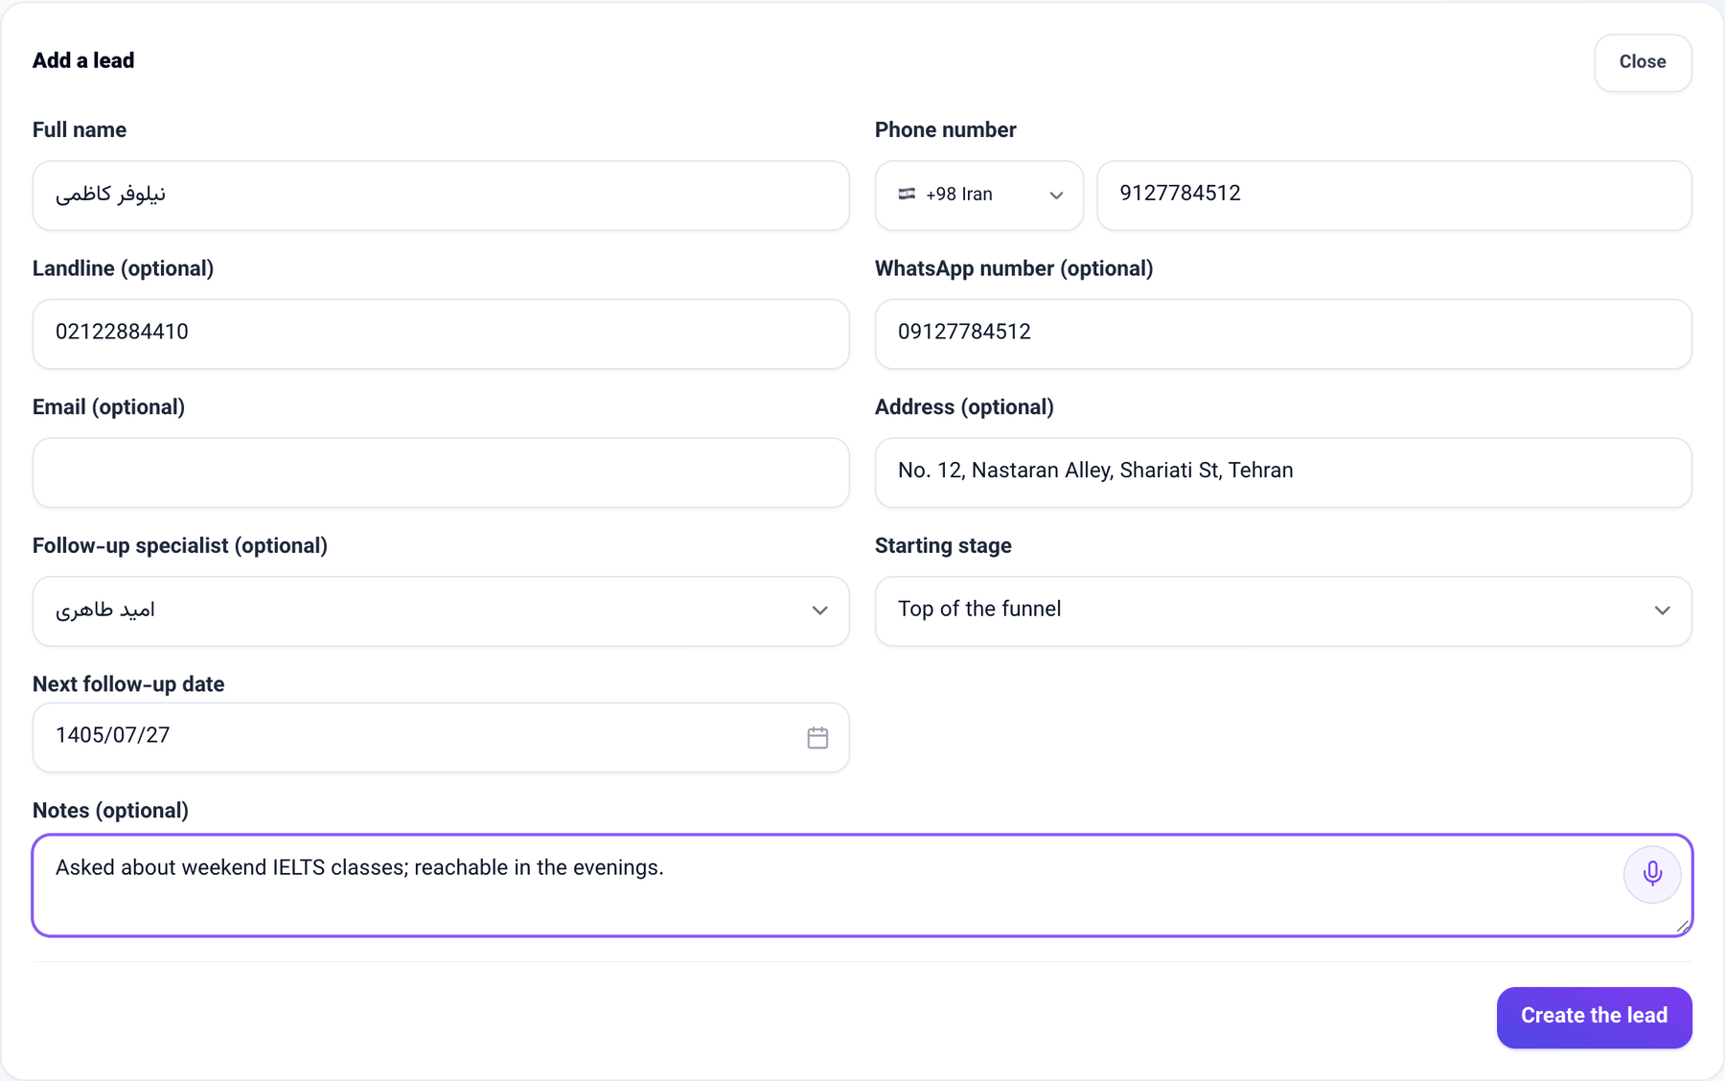Click the Create the lead button
The height and width of the screenshot is (1081, 1725).
pos(1594,1017)
